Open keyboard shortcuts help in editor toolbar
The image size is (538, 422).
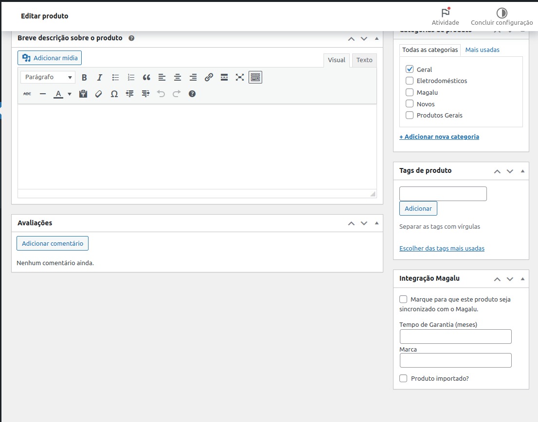192,94
